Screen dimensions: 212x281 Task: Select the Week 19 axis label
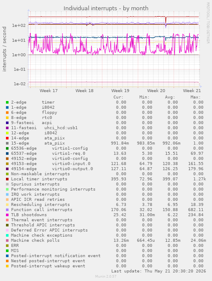(x=120, y=91)
